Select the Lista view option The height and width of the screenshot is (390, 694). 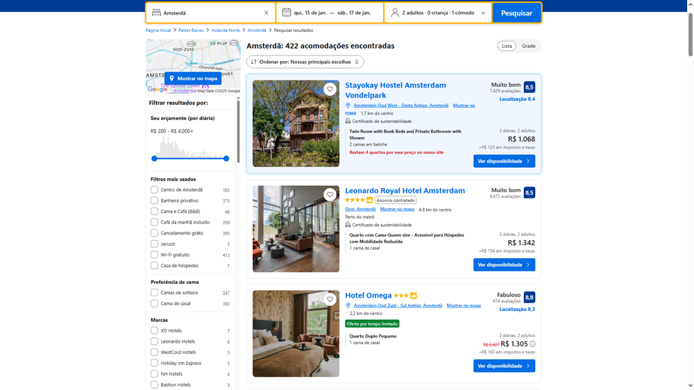(507, 46)
